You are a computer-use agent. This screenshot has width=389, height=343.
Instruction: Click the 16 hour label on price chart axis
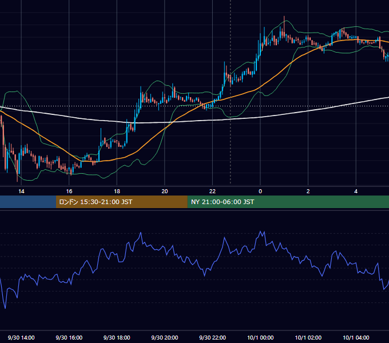[69, 192]
